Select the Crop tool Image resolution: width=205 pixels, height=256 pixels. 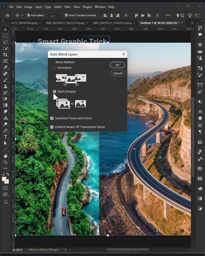5,55
